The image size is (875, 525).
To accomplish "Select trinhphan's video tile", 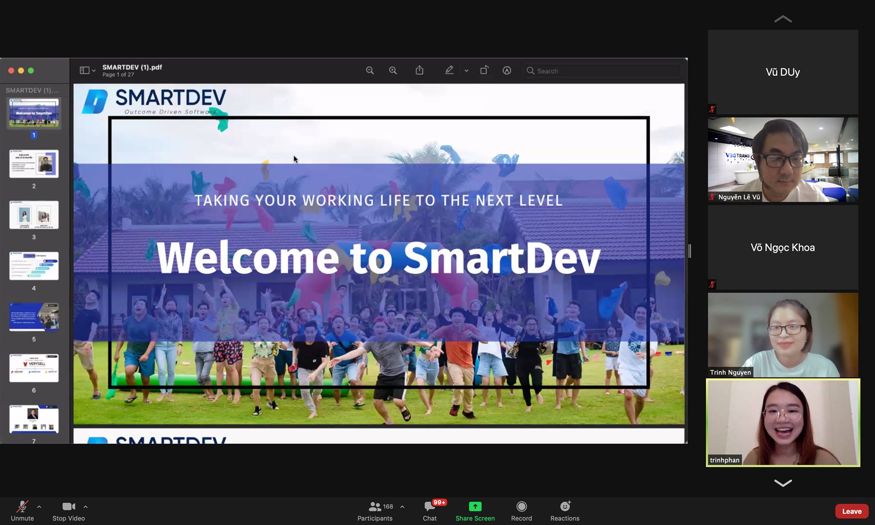I will tap(783, 422).
